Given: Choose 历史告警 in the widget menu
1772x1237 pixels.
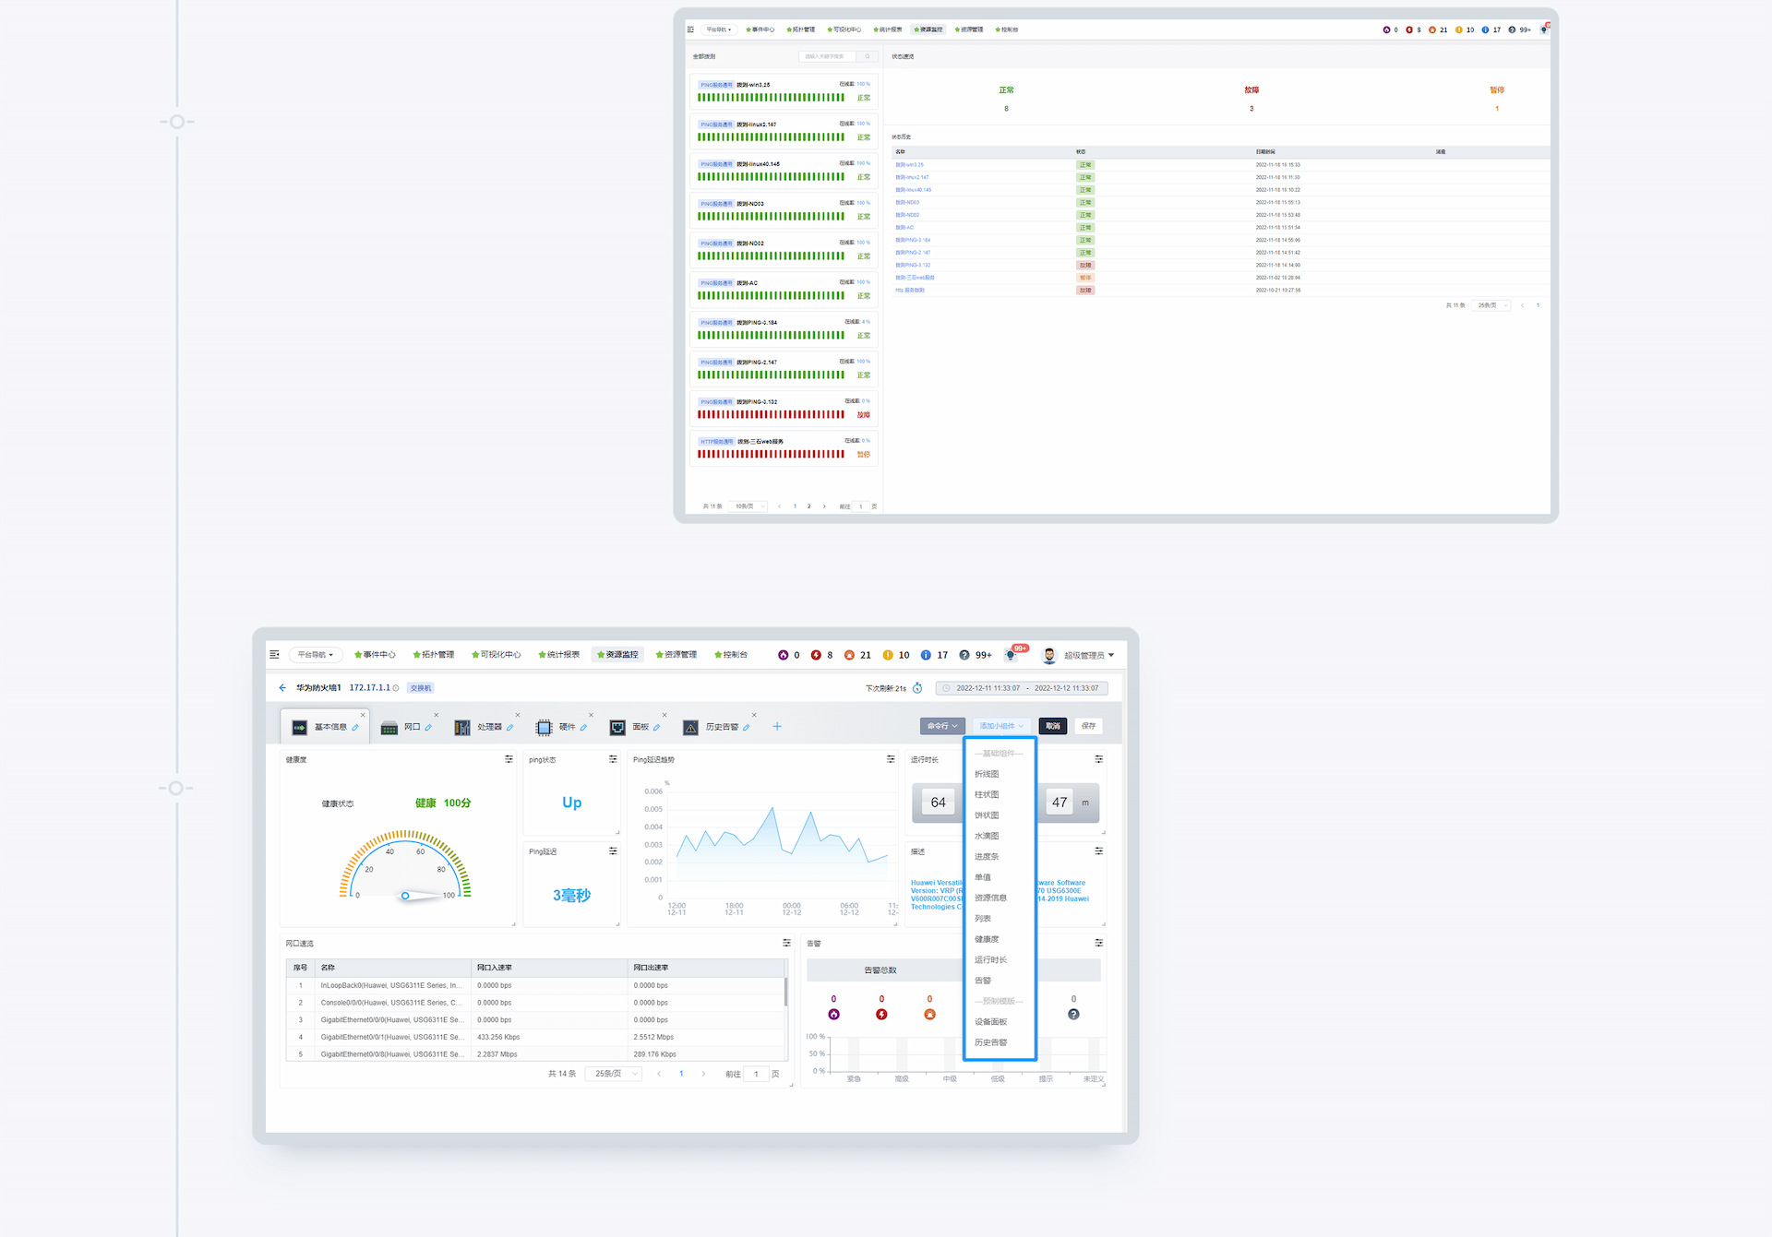Looking at the screenshot, I should (990, 1042).
